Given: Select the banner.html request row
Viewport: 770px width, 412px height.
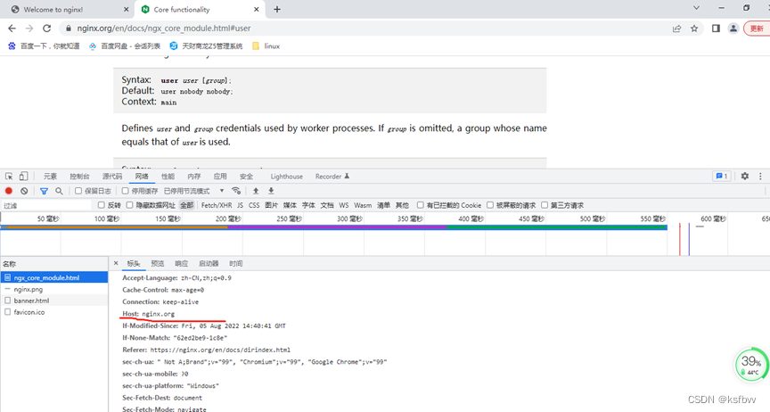Looking at the screenshot, I should pos(54,301).
